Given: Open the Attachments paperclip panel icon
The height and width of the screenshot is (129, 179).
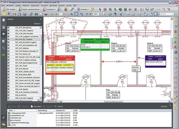Looking at the screenshot, I should 4,118.
